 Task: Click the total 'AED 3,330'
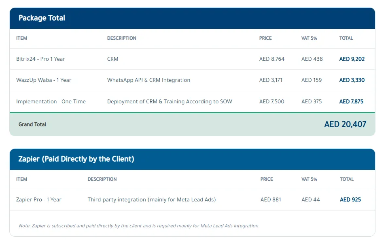(352, 80)
